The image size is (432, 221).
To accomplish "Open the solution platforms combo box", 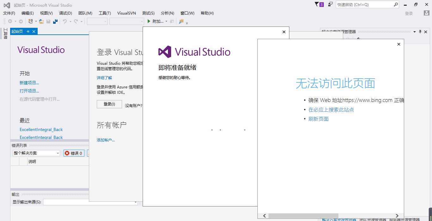I will coord(127,21).
